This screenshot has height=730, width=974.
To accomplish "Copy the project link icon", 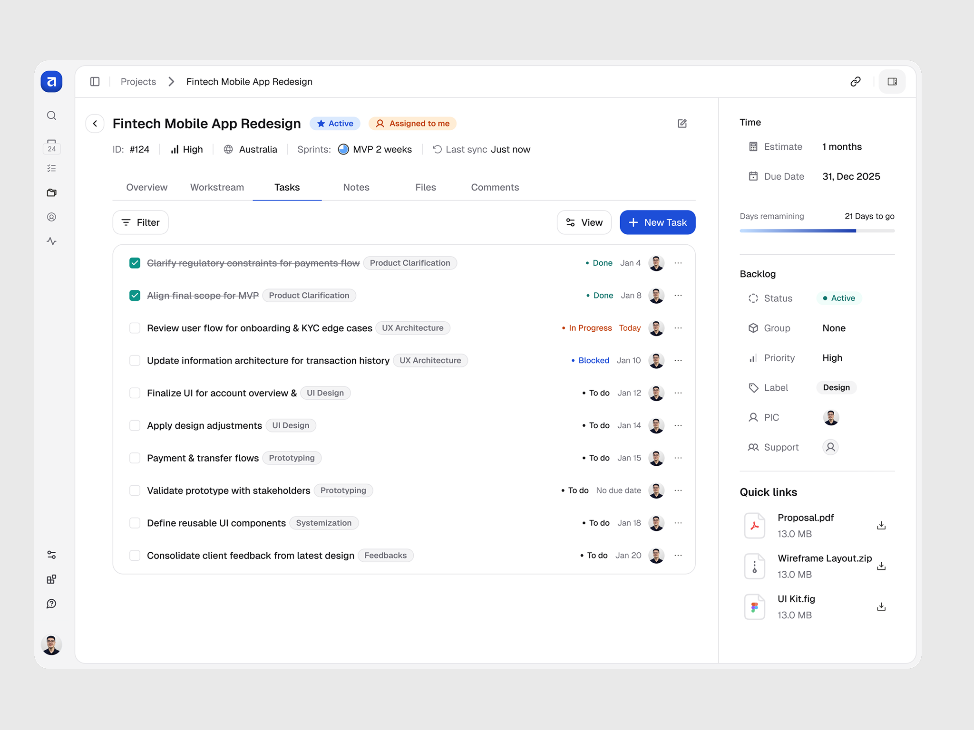I will [x=855, y=82].
